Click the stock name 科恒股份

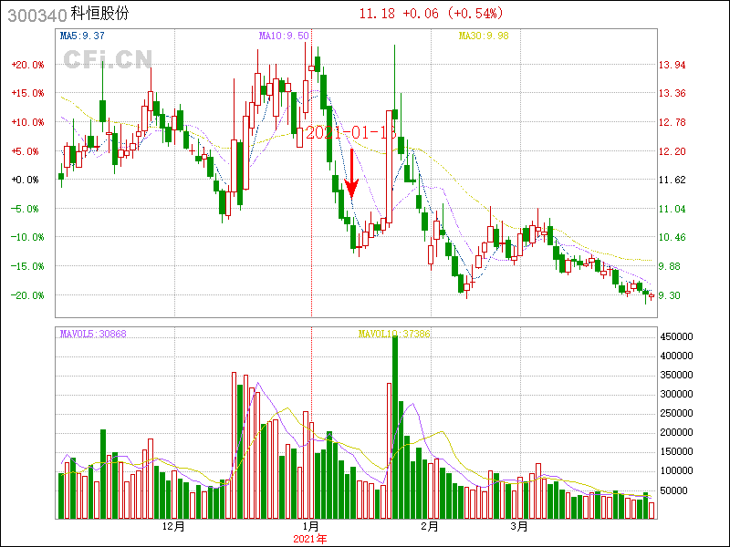coord(100,14)
